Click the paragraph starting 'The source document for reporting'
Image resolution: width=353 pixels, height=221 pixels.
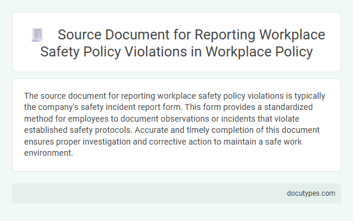point(175,125)
